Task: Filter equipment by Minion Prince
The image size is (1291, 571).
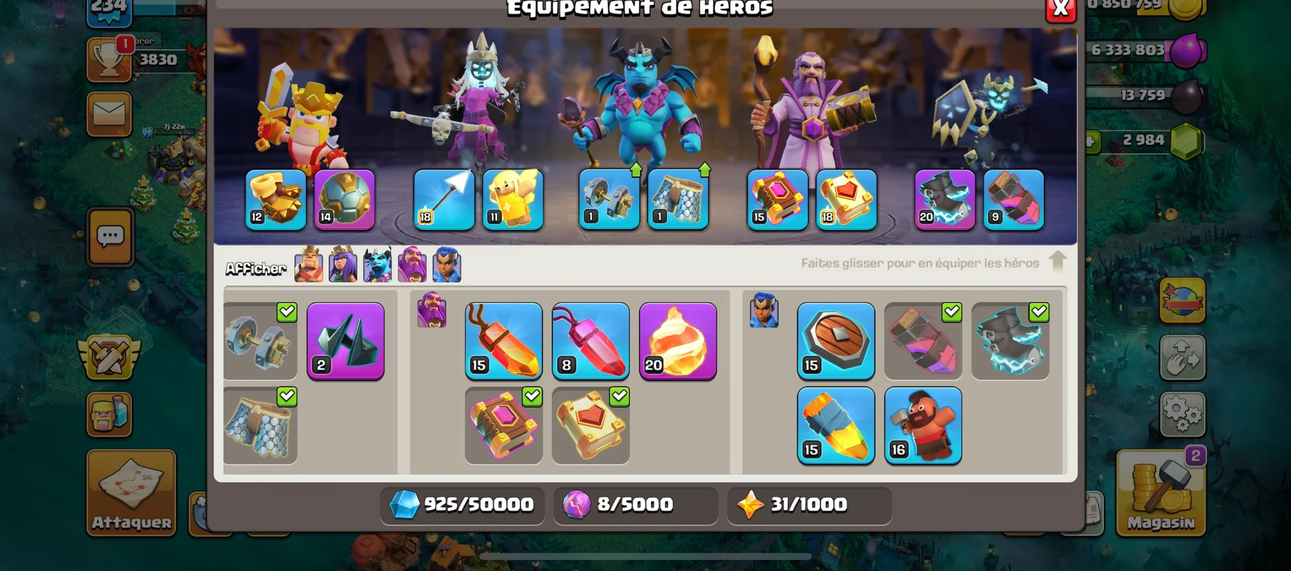Action: coord(377,264)
